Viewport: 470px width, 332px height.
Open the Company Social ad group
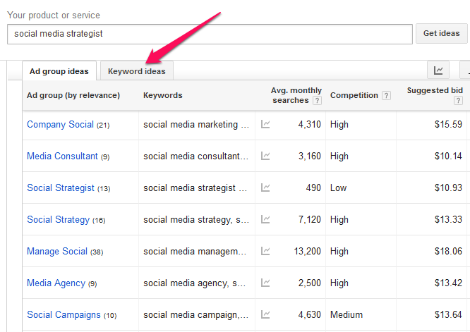[60, 124]
